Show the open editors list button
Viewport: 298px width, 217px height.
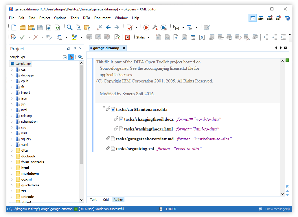(286, 48)
